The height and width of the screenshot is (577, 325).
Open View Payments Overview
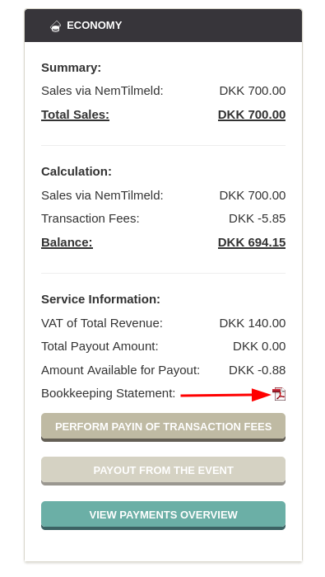(x=163, y=515)
